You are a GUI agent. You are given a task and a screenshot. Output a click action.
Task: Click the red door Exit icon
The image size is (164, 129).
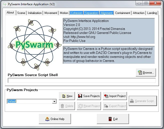(110, 119)
